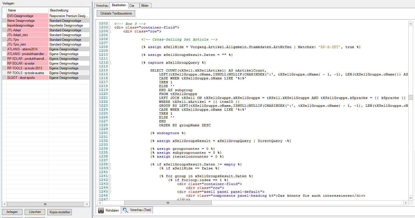The height and width of the screenshot is (218, 415).
Task: Click the Löschen button
Action: point(35,212)
